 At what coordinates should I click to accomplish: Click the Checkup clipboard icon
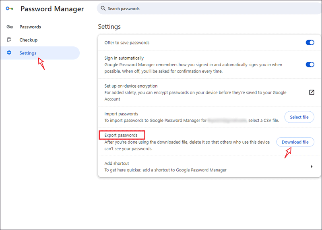point(9,40)
